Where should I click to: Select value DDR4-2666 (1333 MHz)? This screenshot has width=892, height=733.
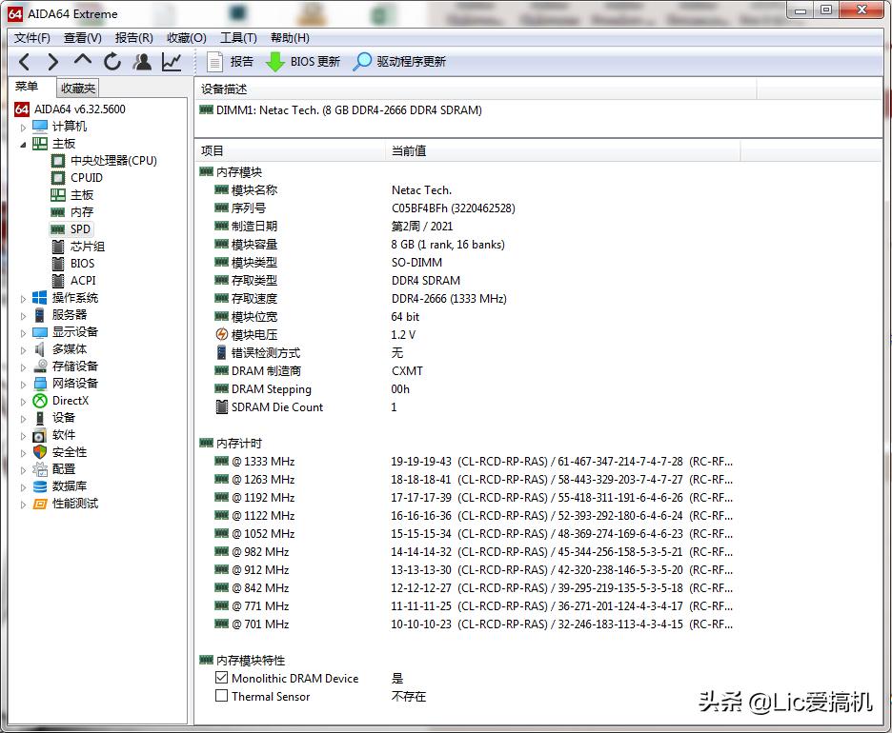(x=449, y=298)
